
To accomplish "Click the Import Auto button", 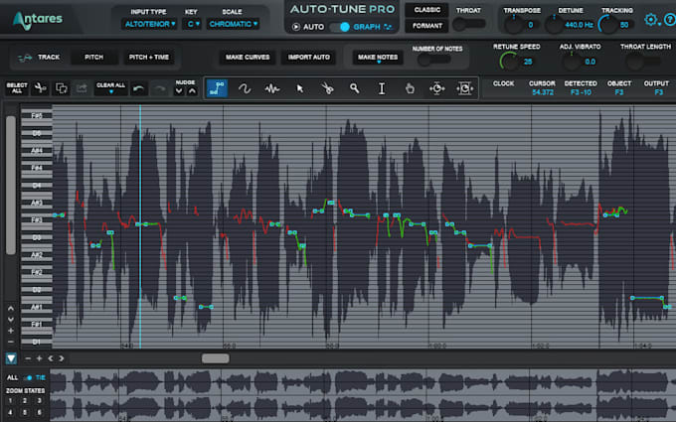I will pyautogui.click(x=309, y=57).
